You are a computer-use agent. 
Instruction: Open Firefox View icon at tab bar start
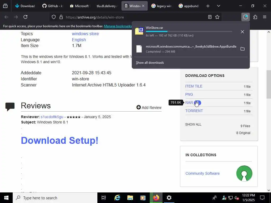[x=5, y=6]
